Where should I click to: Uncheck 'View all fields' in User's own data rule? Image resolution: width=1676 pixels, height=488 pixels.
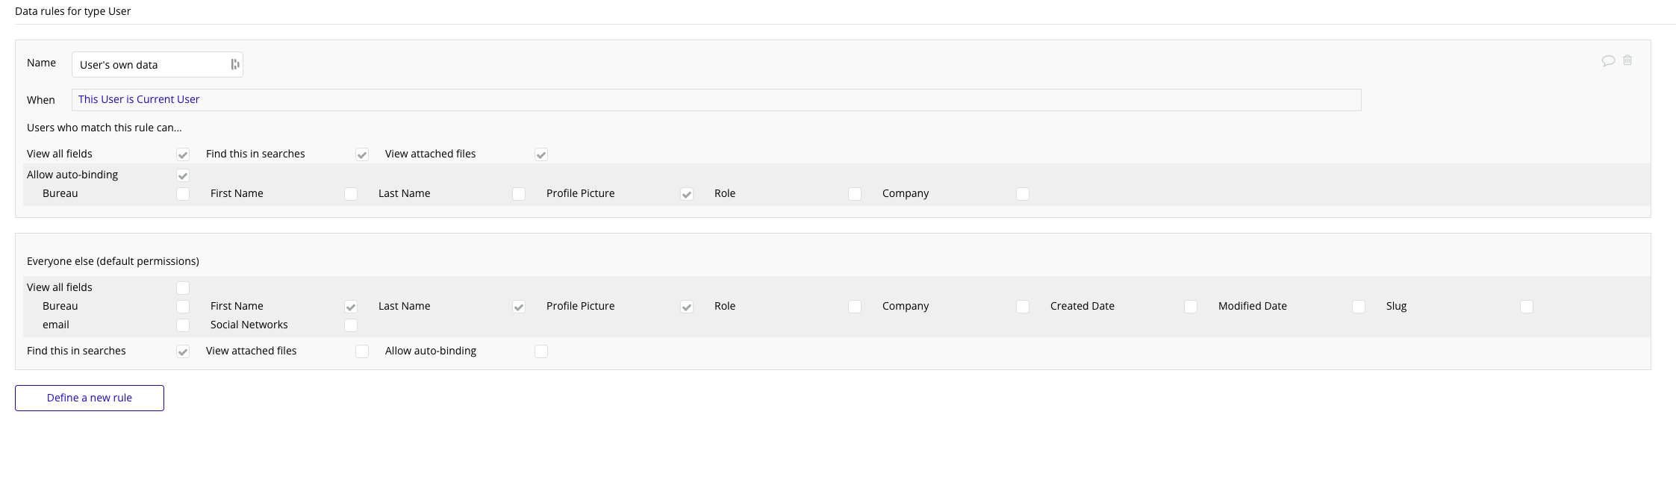(183, 154)
